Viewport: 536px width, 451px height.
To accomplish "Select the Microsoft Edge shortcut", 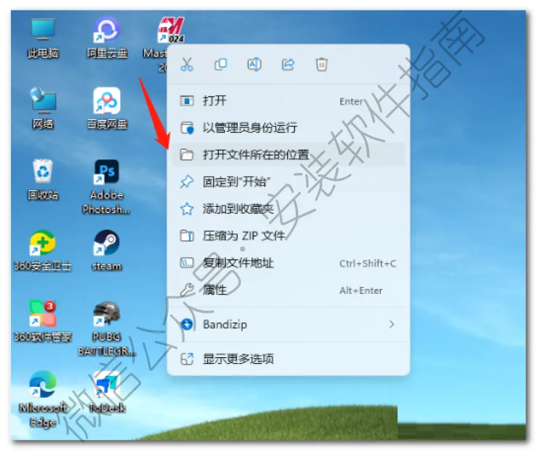I will pos(43,399).
